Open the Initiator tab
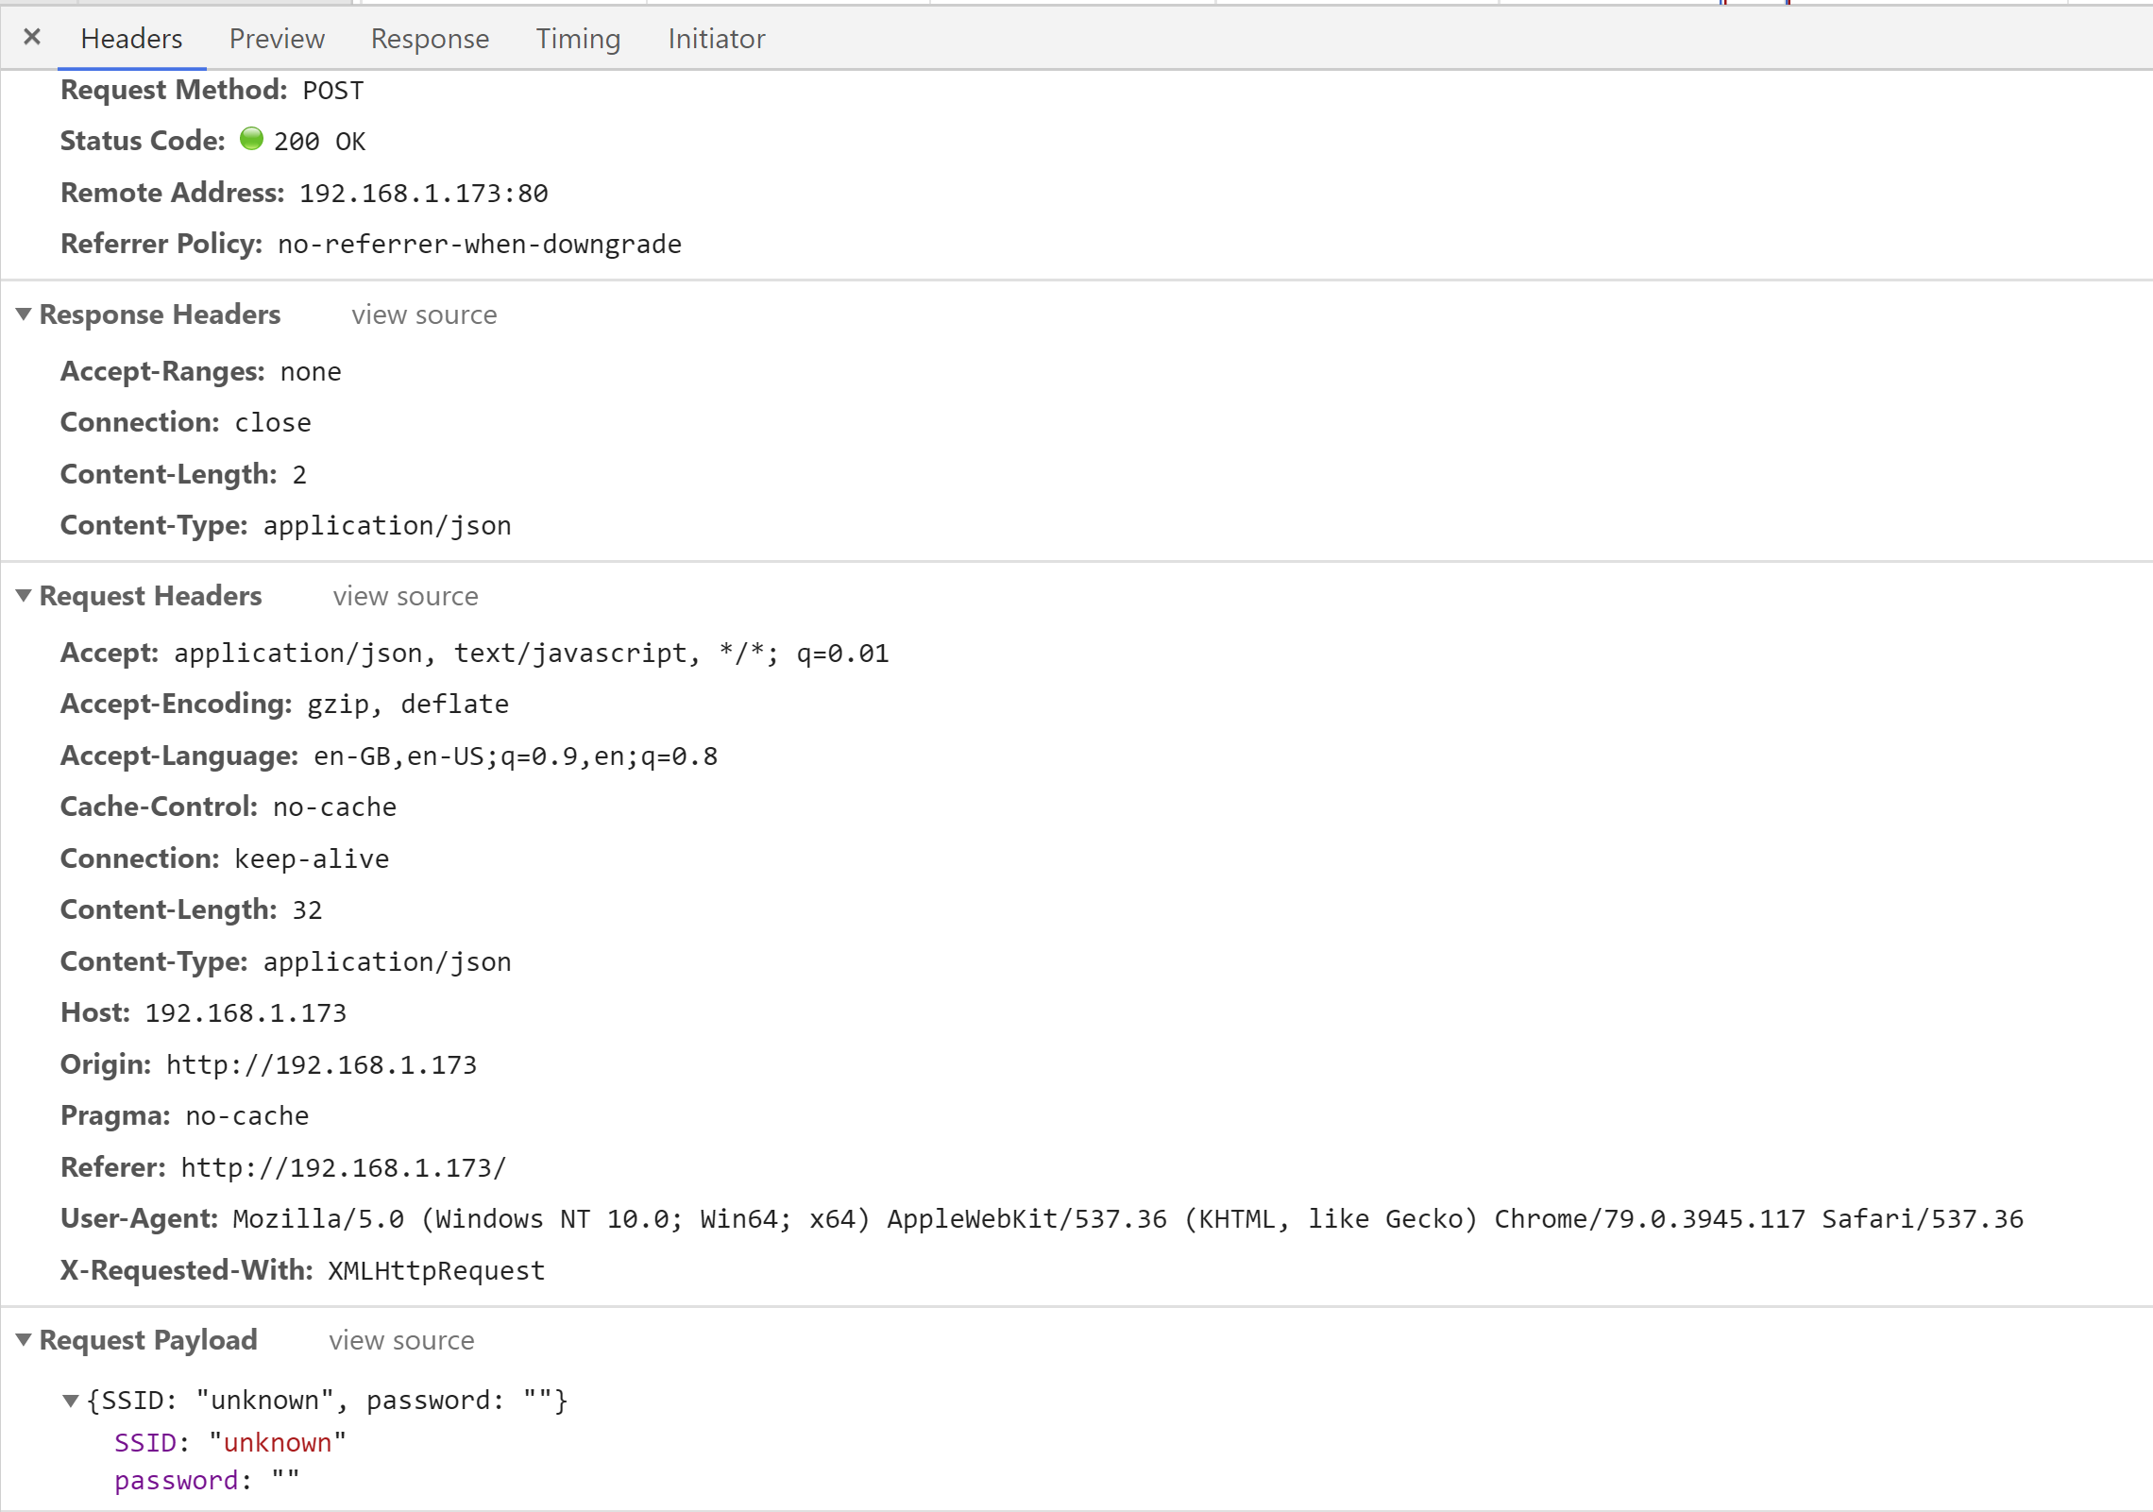The image size is (2153, 1512). [715, 39]
